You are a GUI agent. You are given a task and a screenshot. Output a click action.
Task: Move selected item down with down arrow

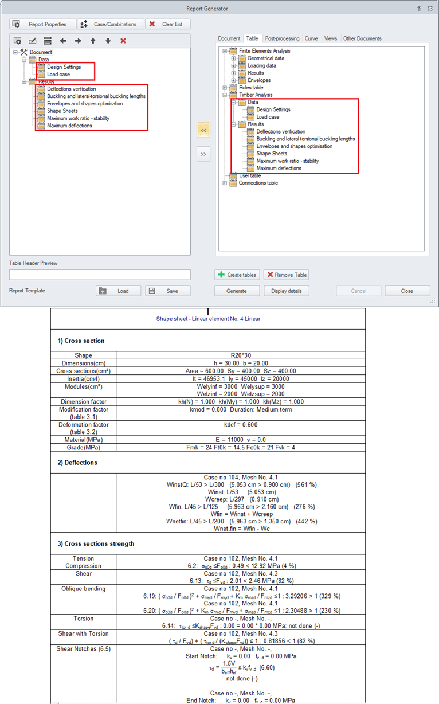pyautogui.click(x=108, y=41)
